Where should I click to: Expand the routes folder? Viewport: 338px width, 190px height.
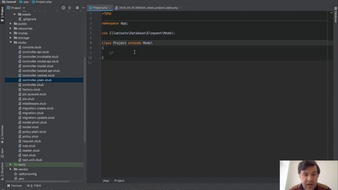tap(11, 33)
